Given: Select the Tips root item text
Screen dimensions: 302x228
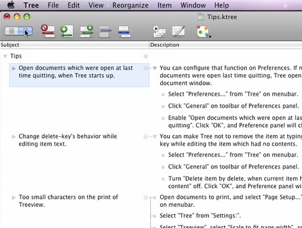Looking at the screenshot, I should click(16, 56).
